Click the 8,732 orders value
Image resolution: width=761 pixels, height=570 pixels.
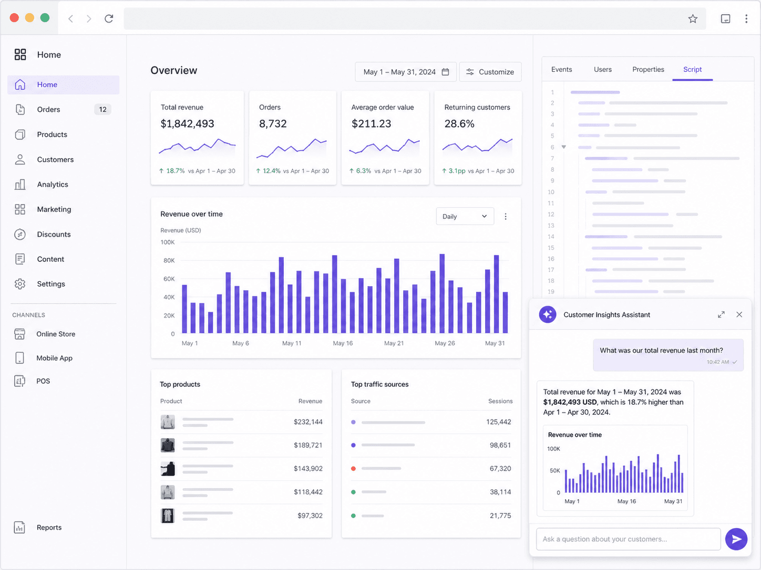point(273,124)
